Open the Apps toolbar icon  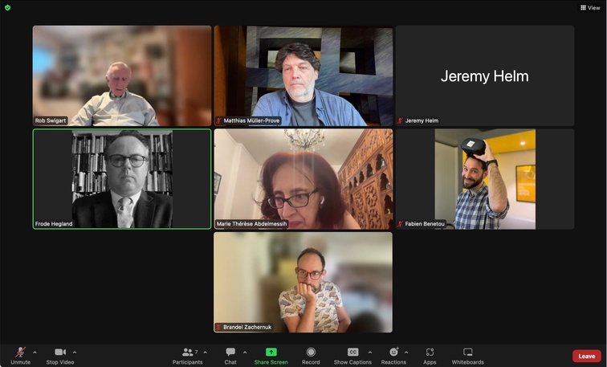tap(430, 353)
